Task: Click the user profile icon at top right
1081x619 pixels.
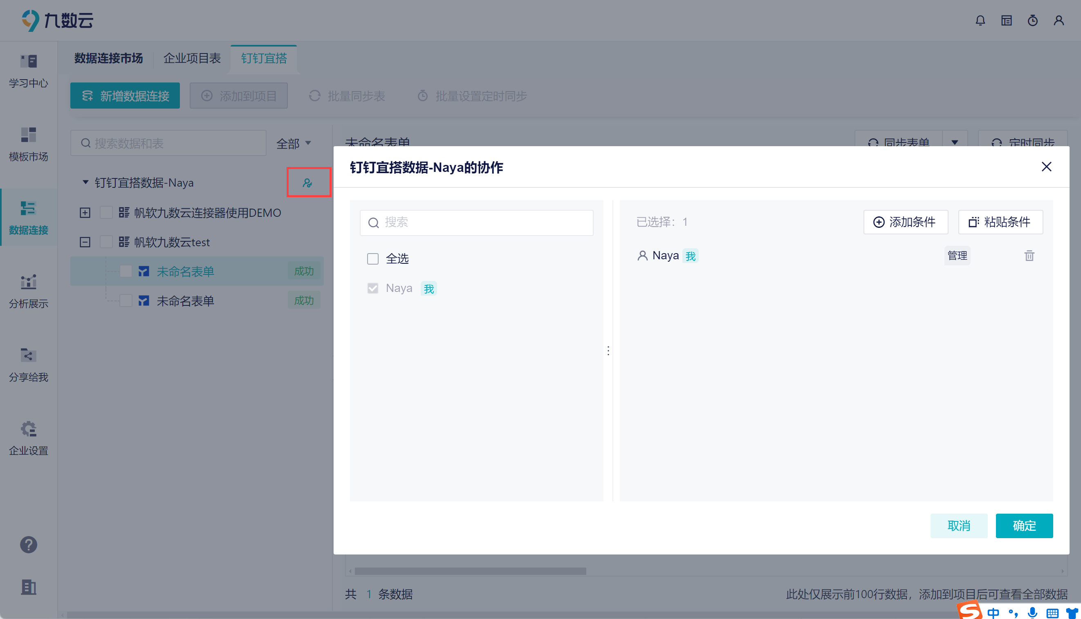Action: 1059,20
